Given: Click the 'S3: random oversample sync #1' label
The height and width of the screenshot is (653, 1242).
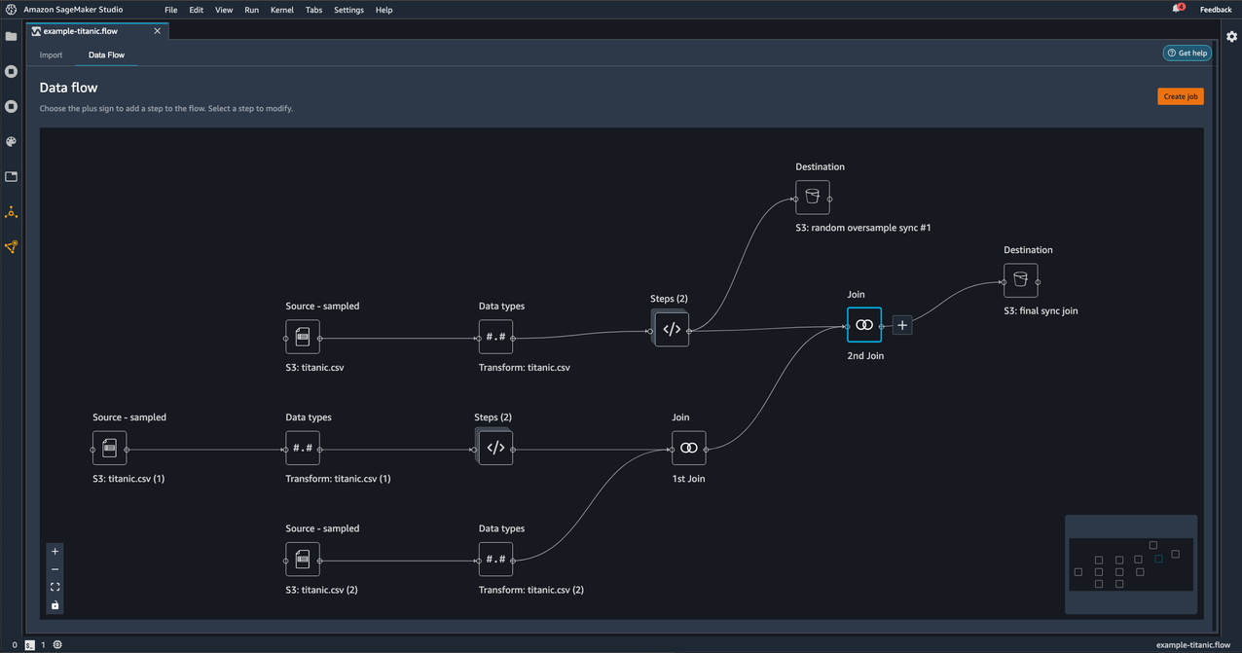Looking at the screenshot, I should [863, 228].
